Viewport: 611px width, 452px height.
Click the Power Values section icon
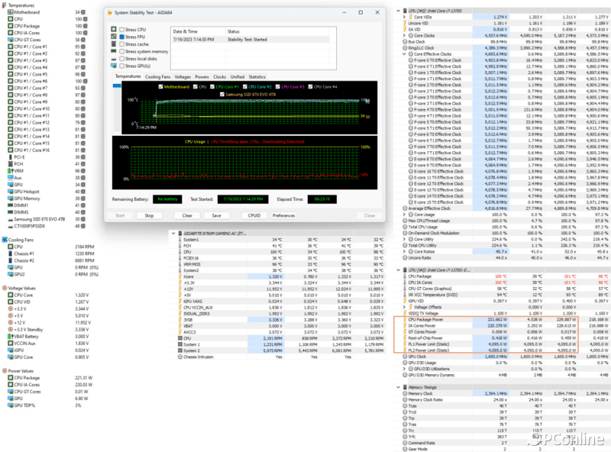point(5,370)
